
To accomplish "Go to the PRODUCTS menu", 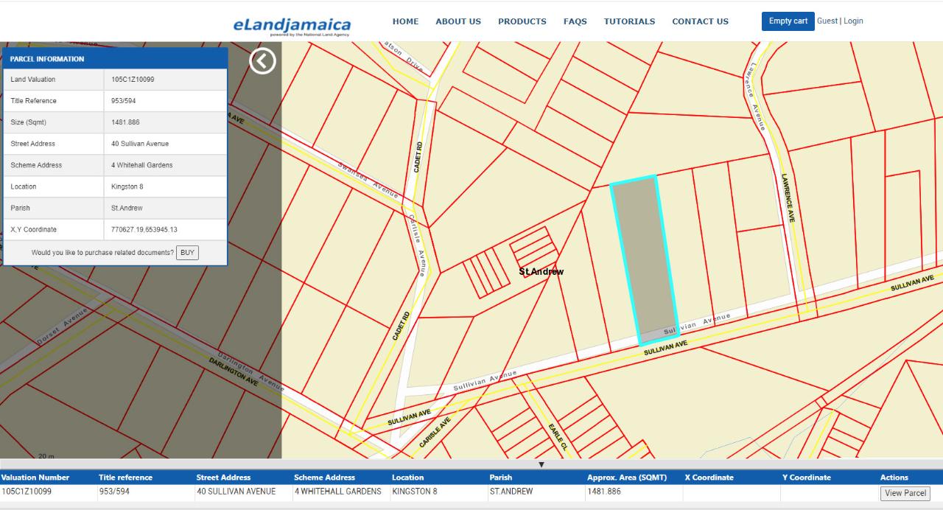I will coord(522,21).
